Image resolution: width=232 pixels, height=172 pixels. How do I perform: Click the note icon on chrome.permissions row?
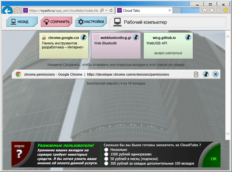[196, 74]
